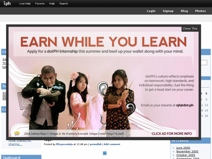
Task: Open the October 2005 archive
Action: pyautogui.click(x=186, y=155)
